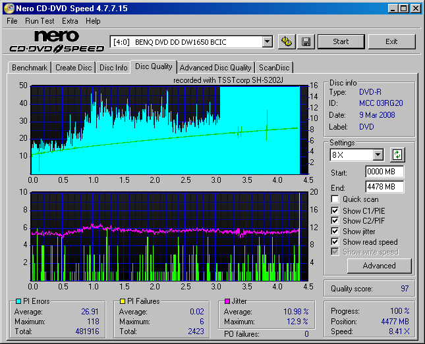Click the cyan PI Errors legend square
The image size is (425, 344).
coord(18,301)
